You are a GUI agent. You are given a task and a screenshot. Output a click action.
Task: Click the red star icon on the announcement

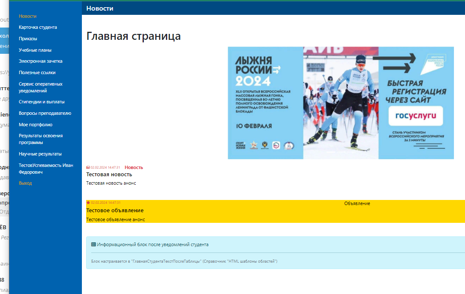(88, 202)
